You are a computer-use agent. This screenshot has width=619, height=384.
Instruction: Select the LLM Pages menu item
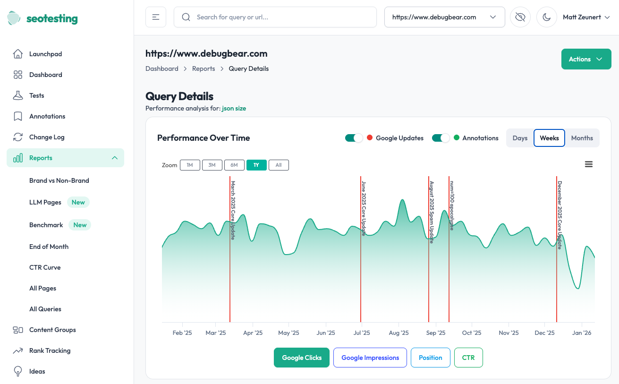45,202
